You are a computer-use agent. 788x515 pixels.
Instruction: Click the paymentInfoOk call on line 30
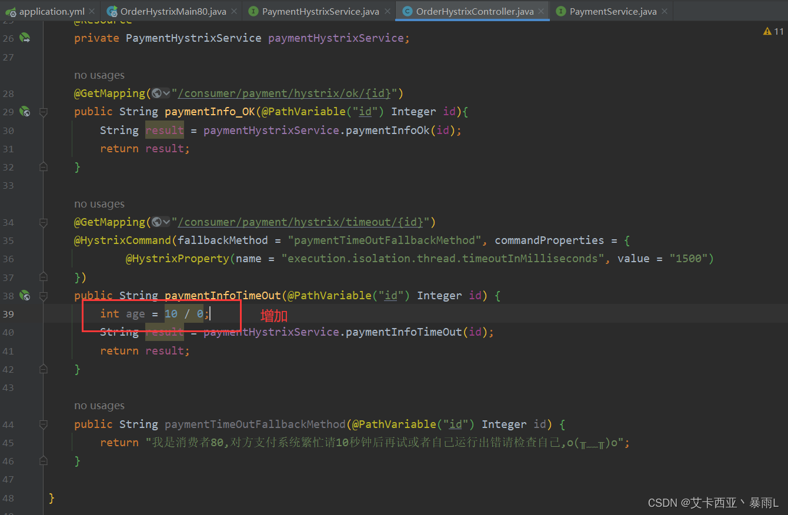click(x=388, y=131)
